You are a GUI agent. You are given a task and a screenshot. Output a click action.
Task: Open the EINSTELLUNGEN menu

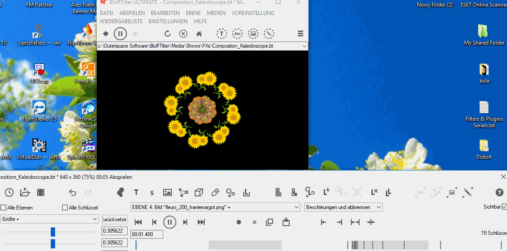pos(168,21)
